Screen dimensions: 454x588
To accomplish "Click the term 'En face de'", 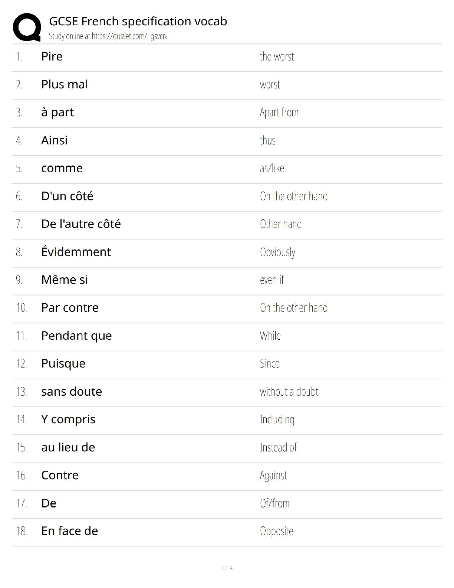I will 70,531.
